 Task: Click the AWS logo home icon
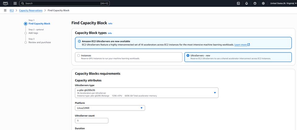coord(5,3)
